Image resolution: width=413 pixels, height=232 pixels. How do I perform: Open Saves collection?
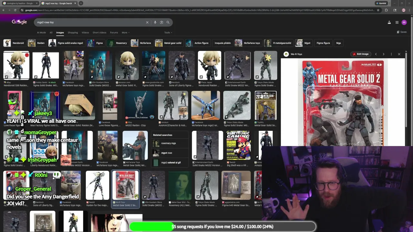click(x=402, y=32)
